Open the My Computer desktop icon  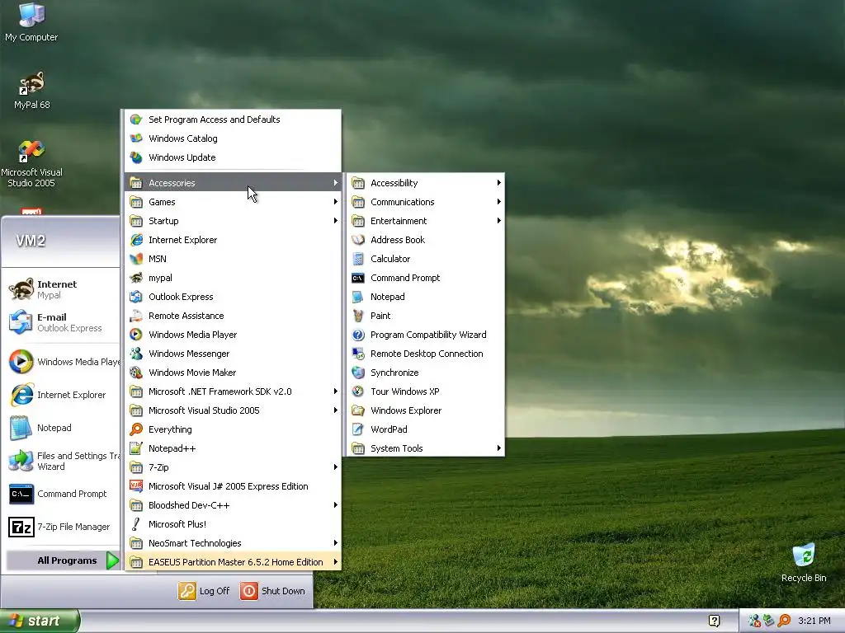pyautogui.click(x=31, y=22)
